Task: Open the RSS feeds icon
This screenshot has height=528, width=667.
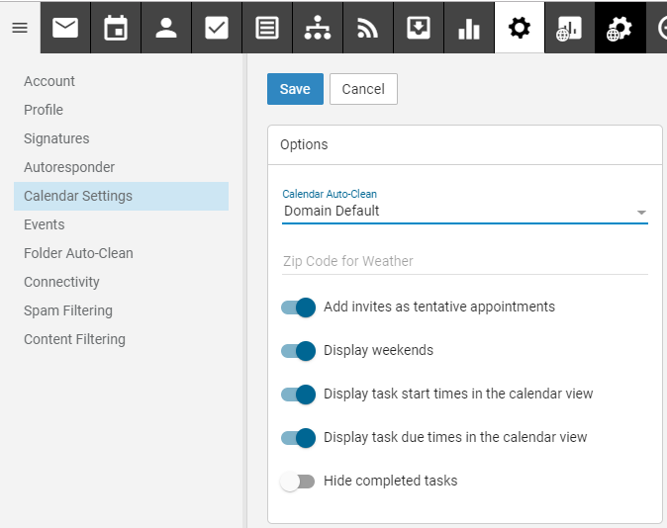Action: (x=368, y=28)
